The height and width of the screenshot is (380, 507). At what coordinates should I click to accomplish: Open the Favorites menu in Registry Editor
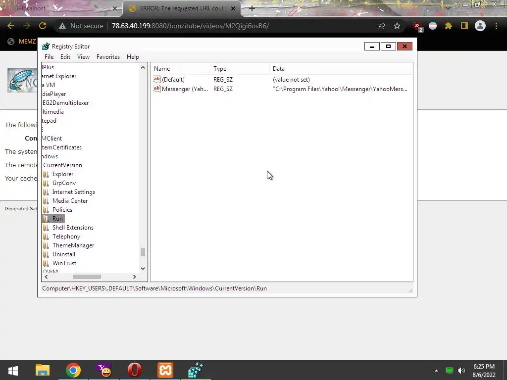point(108,57)
